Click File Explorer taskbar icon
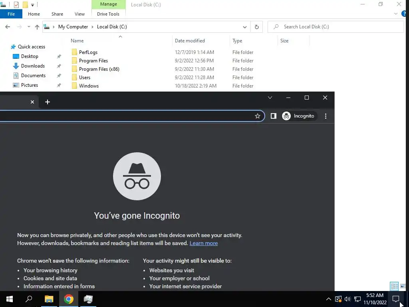This screenshot has width=409, height=307. click(49, 299)
